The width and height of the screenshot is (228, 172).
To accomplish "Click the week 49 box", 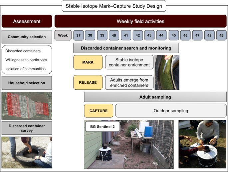I will pos(220,35).
